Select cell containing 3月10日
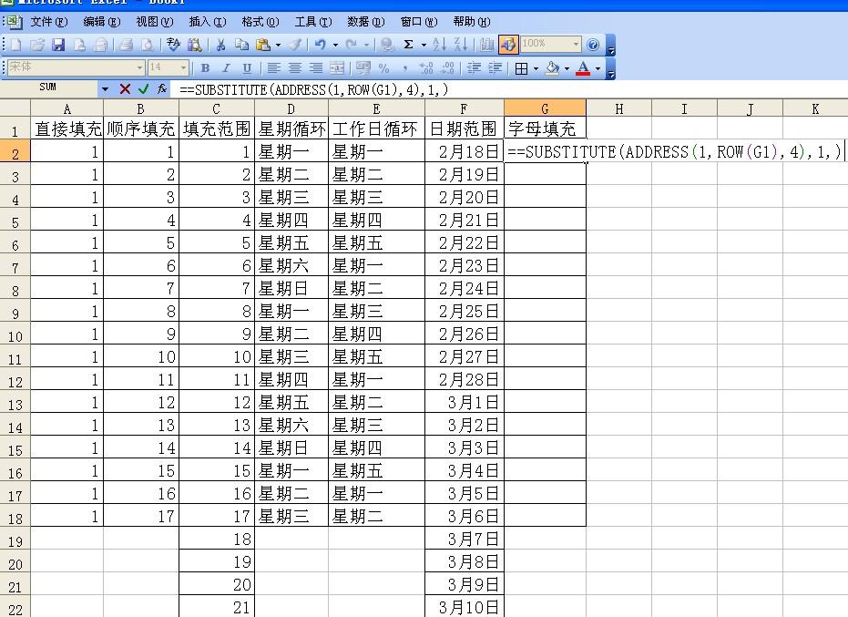 465,606
